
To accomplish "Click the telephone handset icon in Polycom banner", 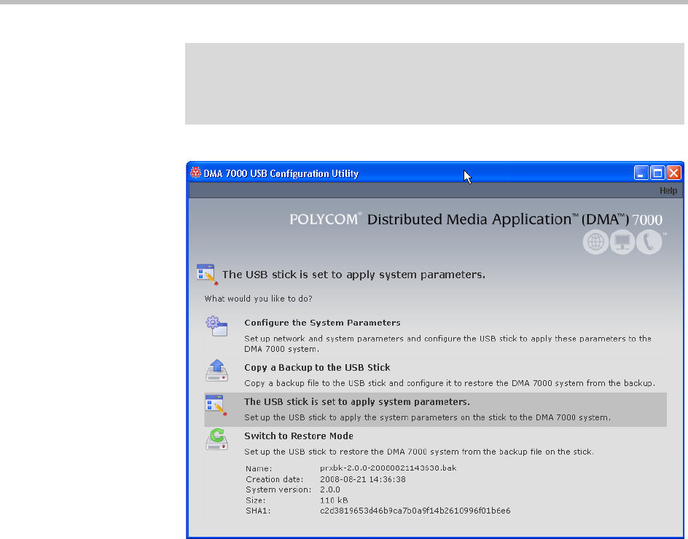I will click(x=649, y=242).
